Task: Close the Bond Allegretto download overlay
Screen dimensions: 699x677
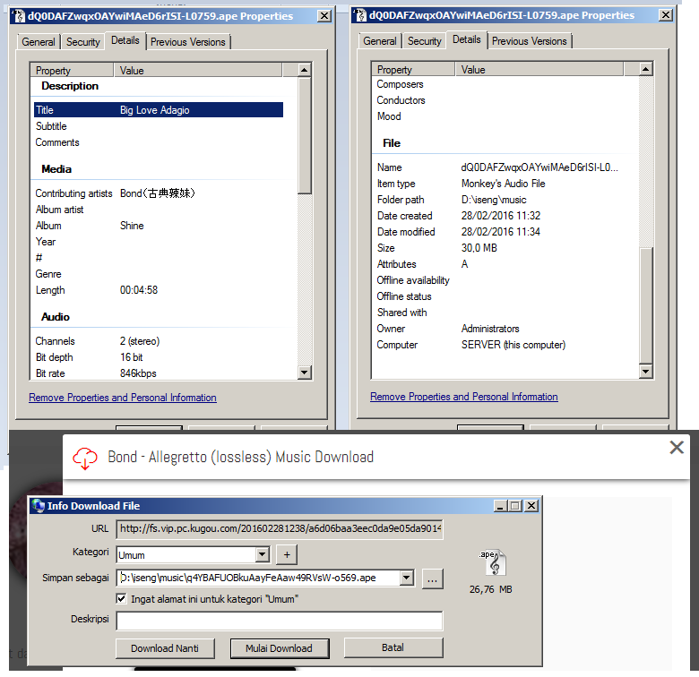Action: pos(677,447)
